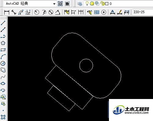
Task: Pick the Arc tool
Action: pyautogui.click(x=3, y=57)
